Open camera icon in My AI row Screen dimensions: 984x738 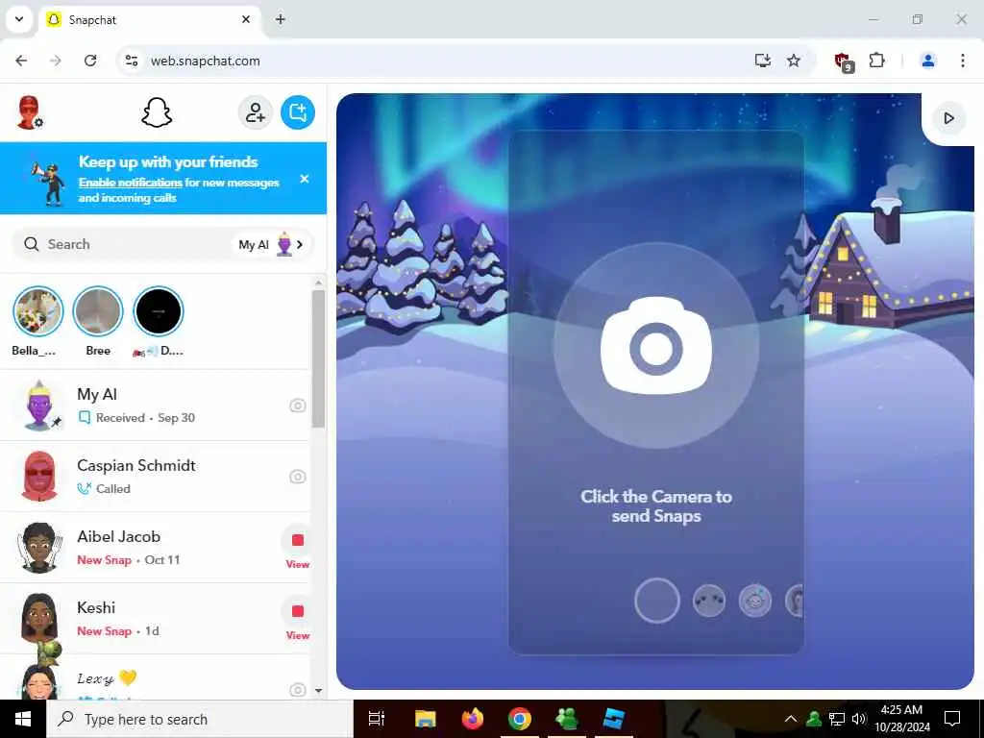point(298,406)
